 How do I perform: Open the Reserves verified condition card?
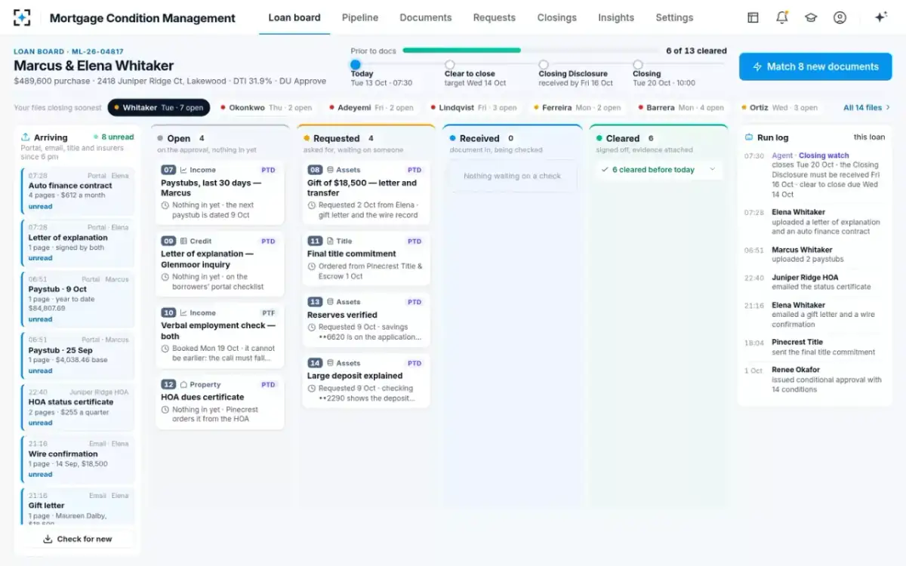pyautogui.click(x=366, y=320)
